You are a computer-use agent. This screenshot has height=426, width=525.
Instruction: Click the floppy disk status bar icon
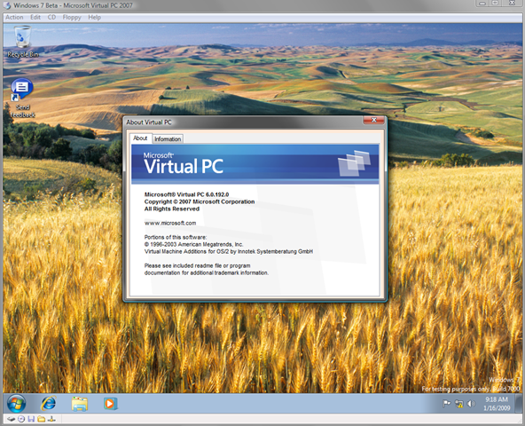pos(31,419)
